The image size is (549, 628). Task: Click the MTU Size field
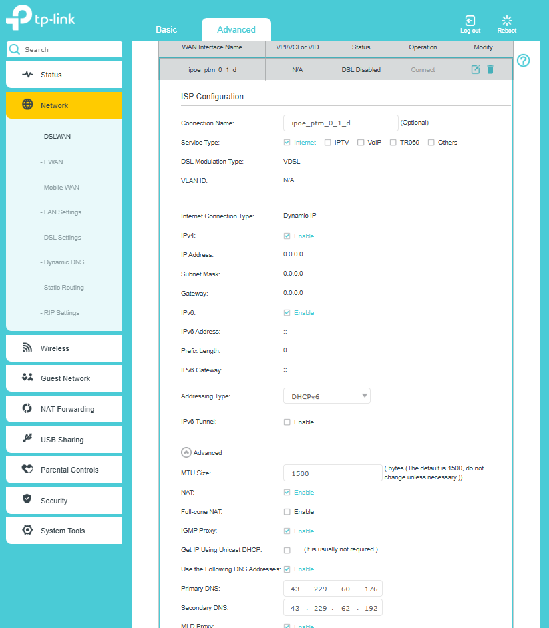pyautogui.click(x=333, y=473)
